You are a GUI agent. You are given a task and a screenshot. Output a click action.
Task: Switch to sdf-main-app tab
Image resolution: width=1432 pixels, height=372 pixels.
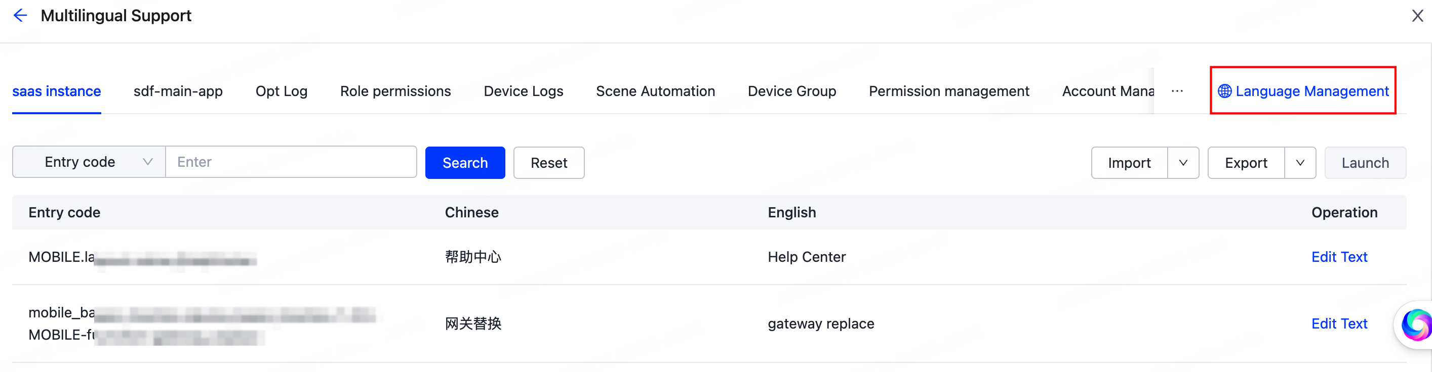pos(178,91)
